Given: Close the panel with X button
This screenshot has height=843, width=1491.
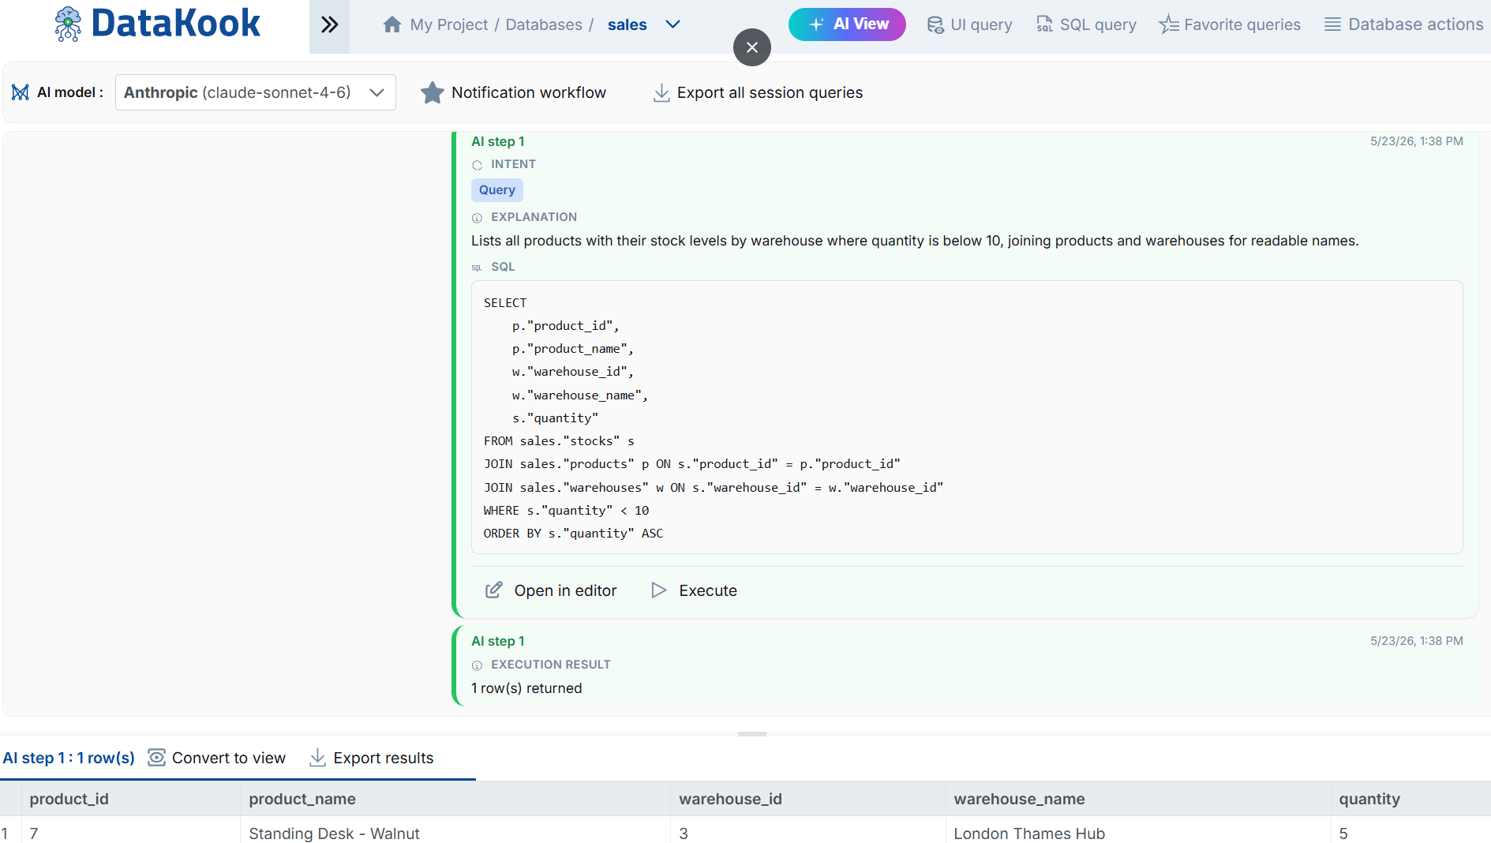Looking at the screenshot, I should pos(751,47).
